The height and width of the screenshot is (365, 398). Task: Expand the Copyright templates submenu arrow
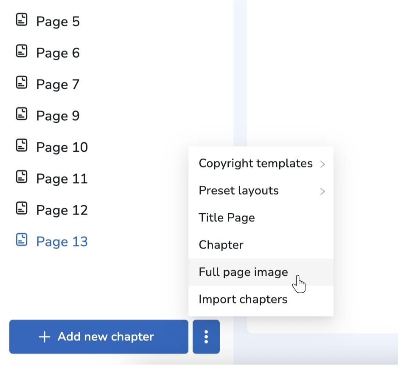point(322,164)
